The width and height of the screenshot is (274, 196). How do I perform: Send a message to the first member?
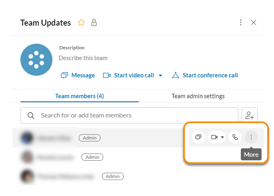198,137
